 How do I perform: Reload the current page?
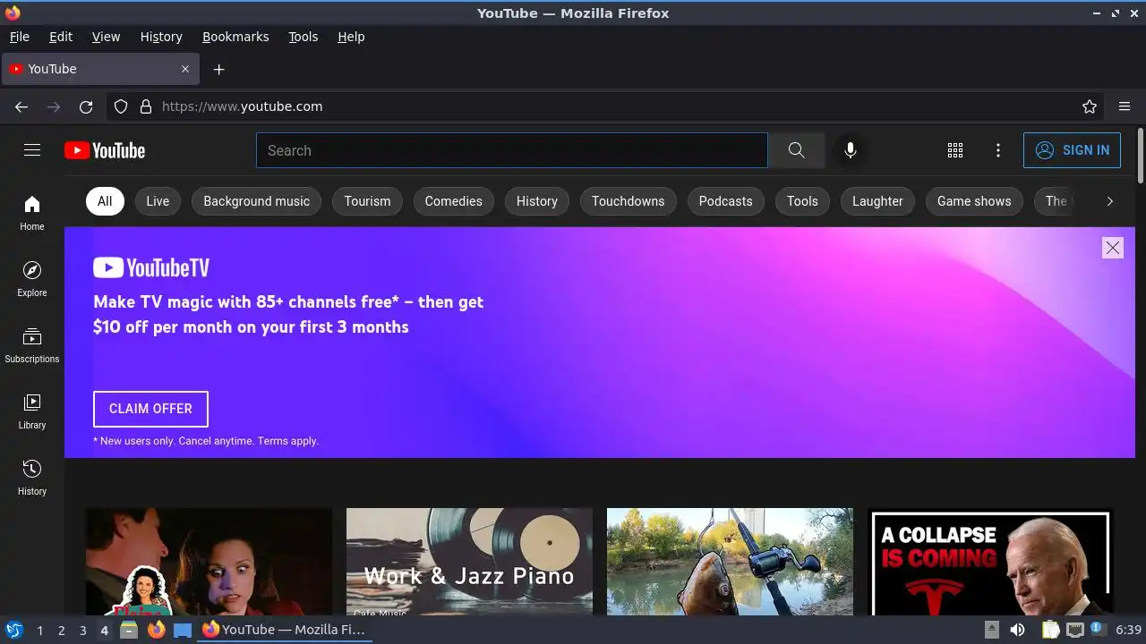[x=86, y=106]
